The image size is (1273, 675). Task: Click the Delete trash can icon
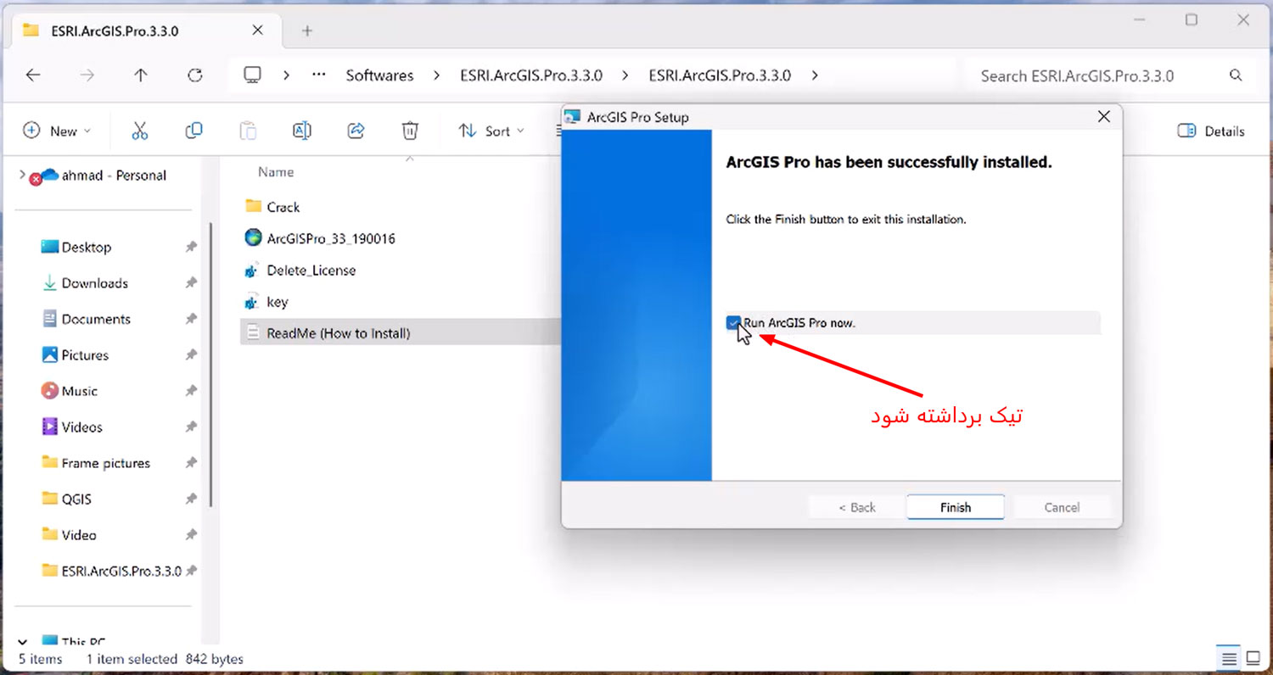[x=410, y=131]
